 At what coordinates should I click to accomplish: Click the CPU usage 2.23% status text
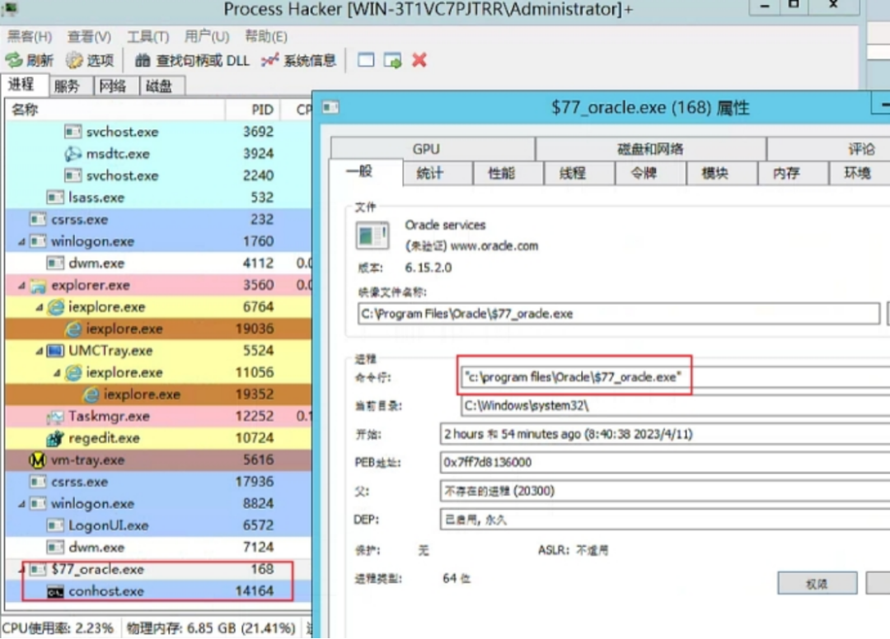(x=59, y=628)
